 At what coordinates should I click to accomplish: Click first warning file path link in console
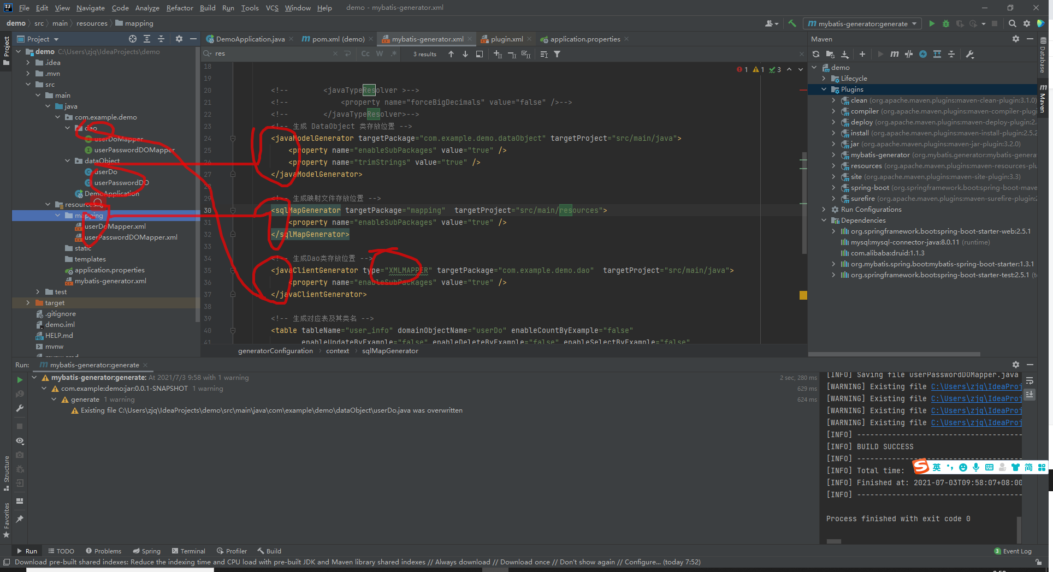976,386
